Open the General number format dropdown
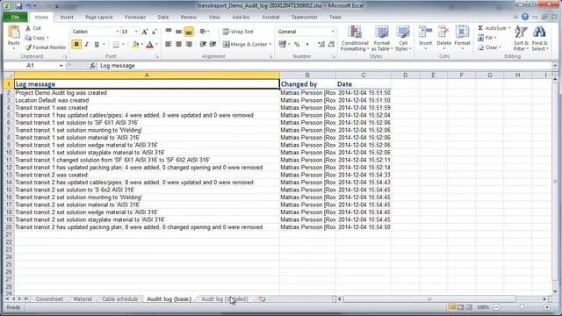This screenshot has width=562, height=316. [332, 32]
